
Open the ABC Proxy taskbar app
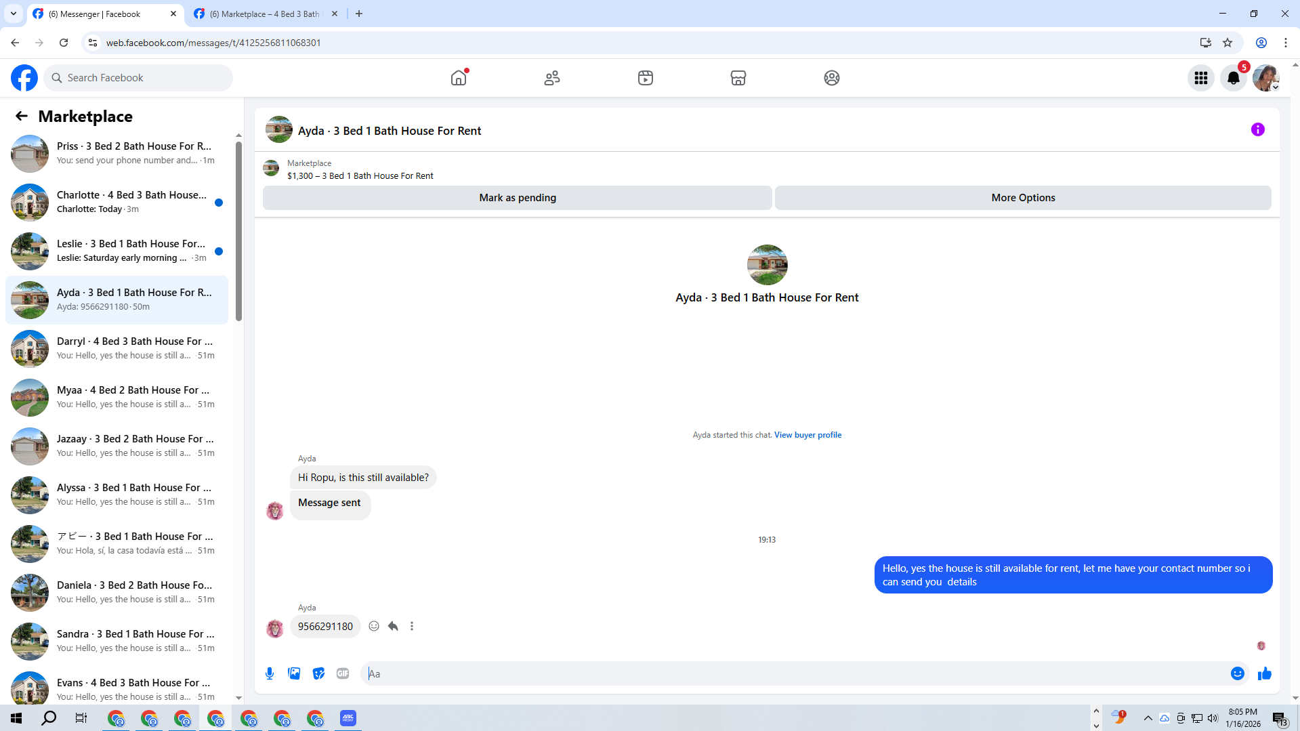tap(348, 718)
